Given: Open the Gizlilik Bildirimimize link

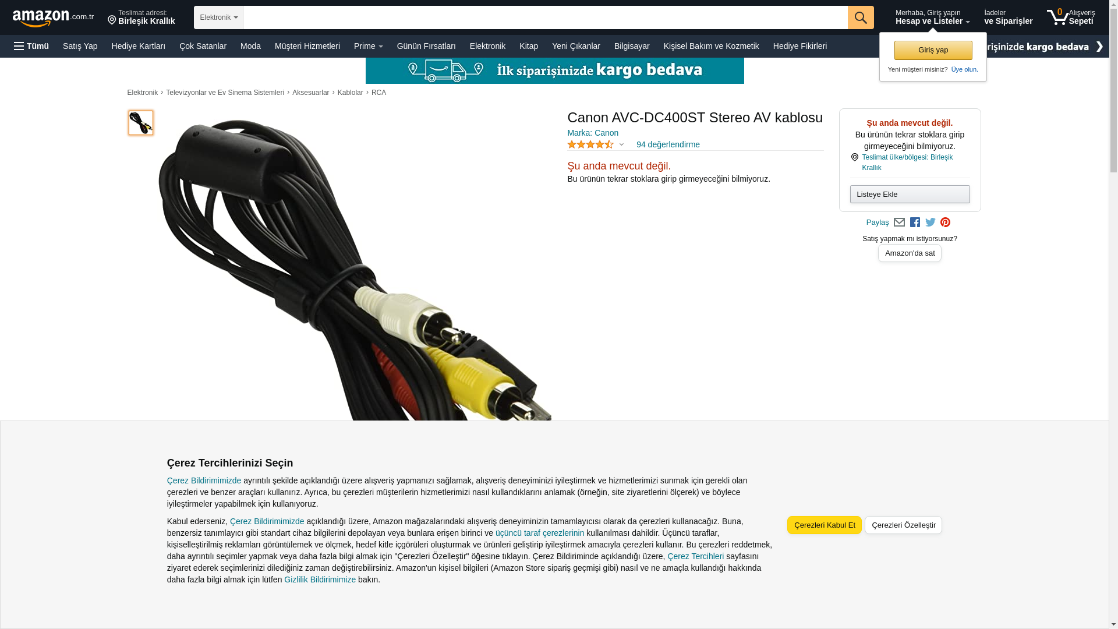Looking at the screenshot, I should (320, 579).
